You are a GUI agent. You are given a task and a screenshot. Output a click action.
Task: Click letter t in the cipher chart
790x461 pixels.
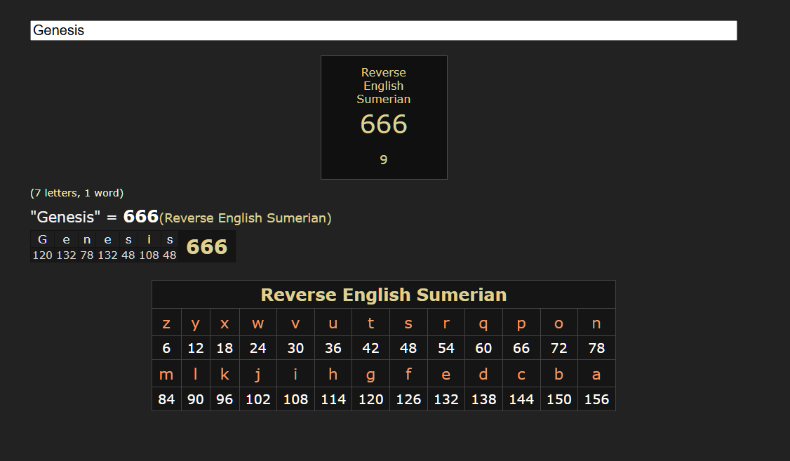(371, 323)
